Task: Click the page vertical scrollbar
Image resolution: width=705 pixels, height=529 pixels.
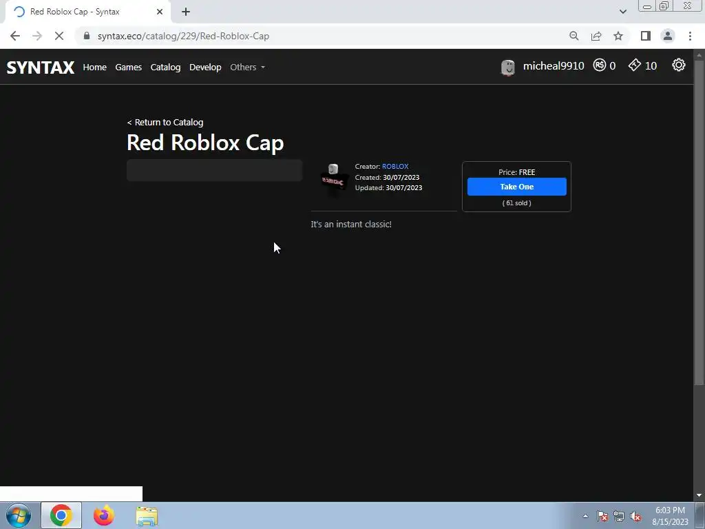Action: [699, 222]
